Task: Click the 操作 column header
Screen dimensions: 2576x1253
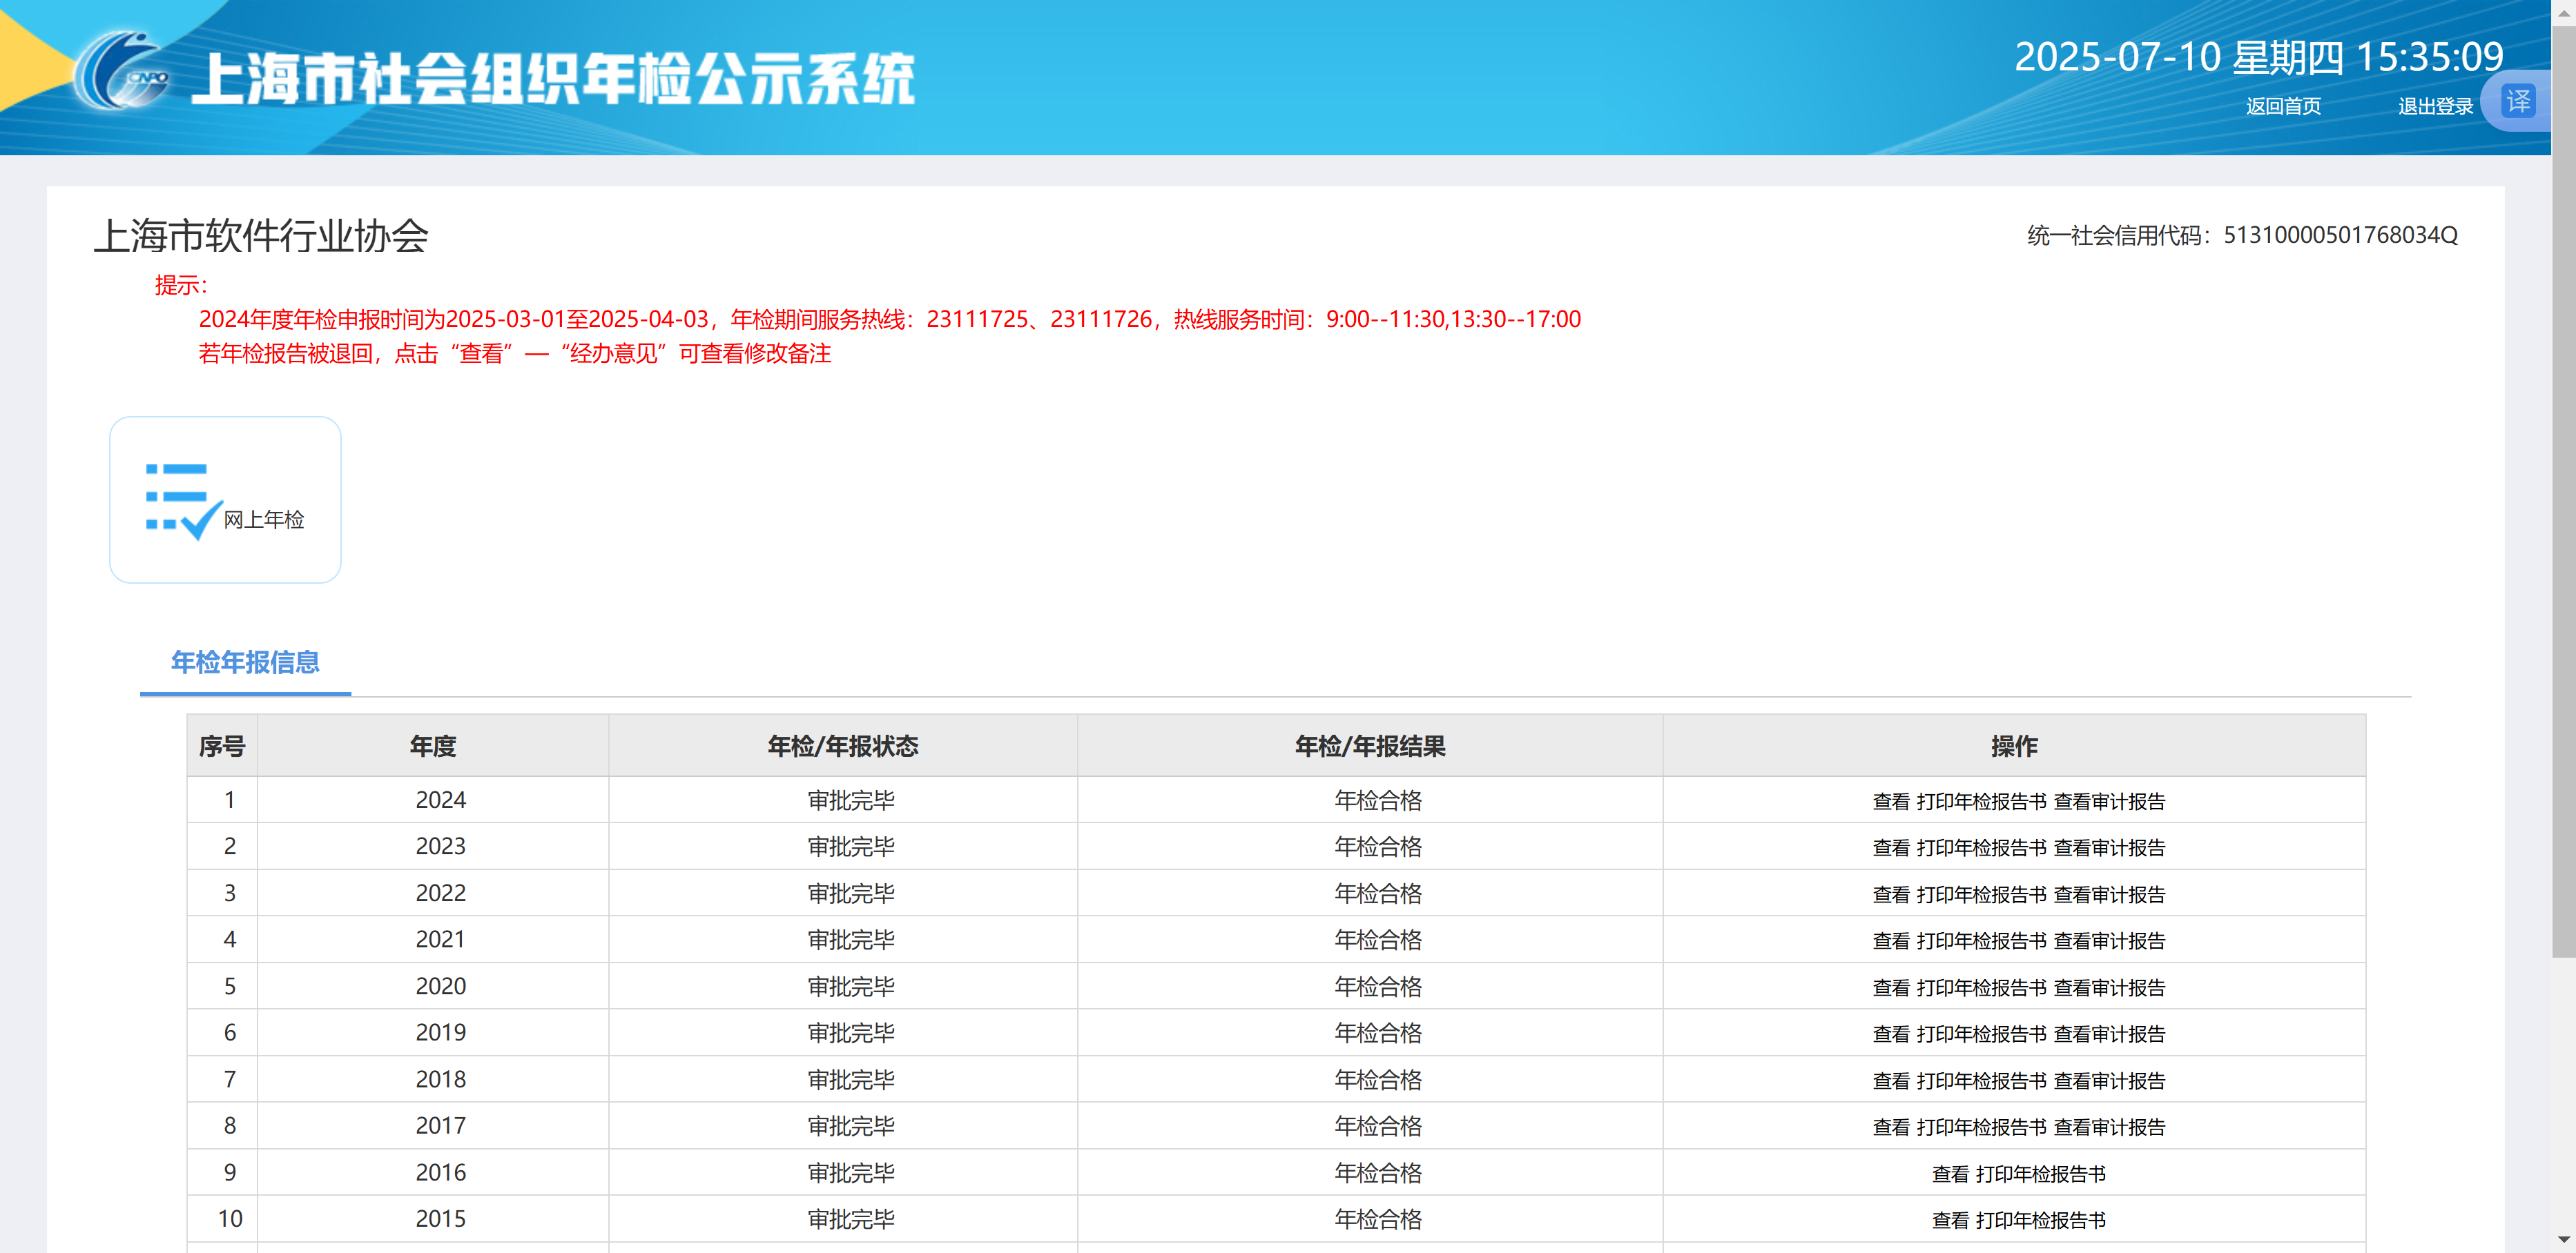Action: coord(2014,745)
